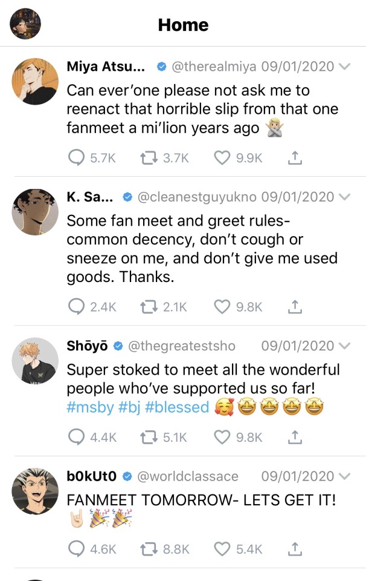Retweet the fan meet rules tweet
The height and width of the screenshot is (581, 366).
click(147, 307)
